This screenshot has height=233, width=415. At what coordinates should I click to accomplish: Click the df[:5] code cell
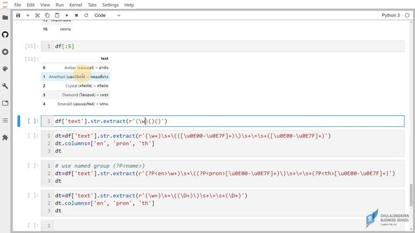click(222, 47)
